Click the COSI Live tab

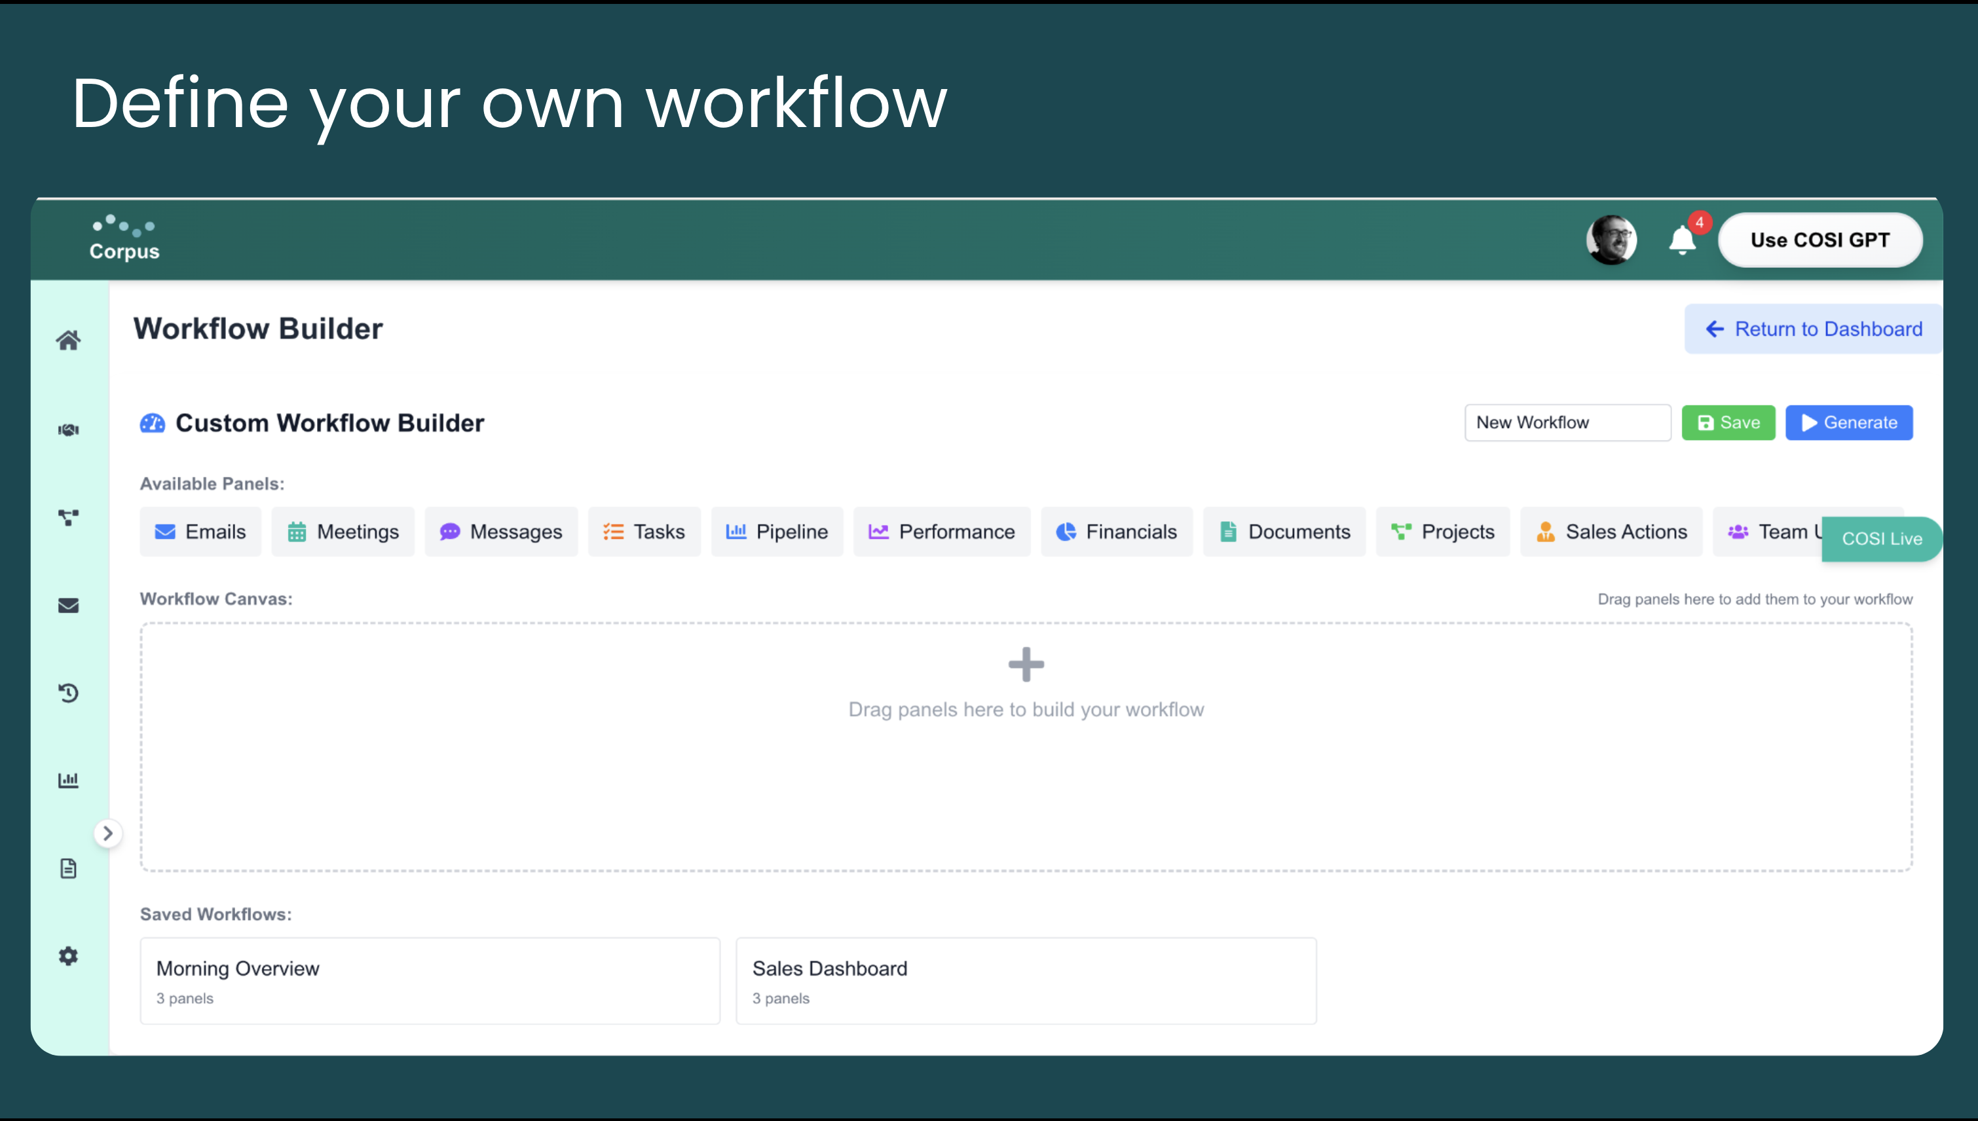tap(1881, 539)
